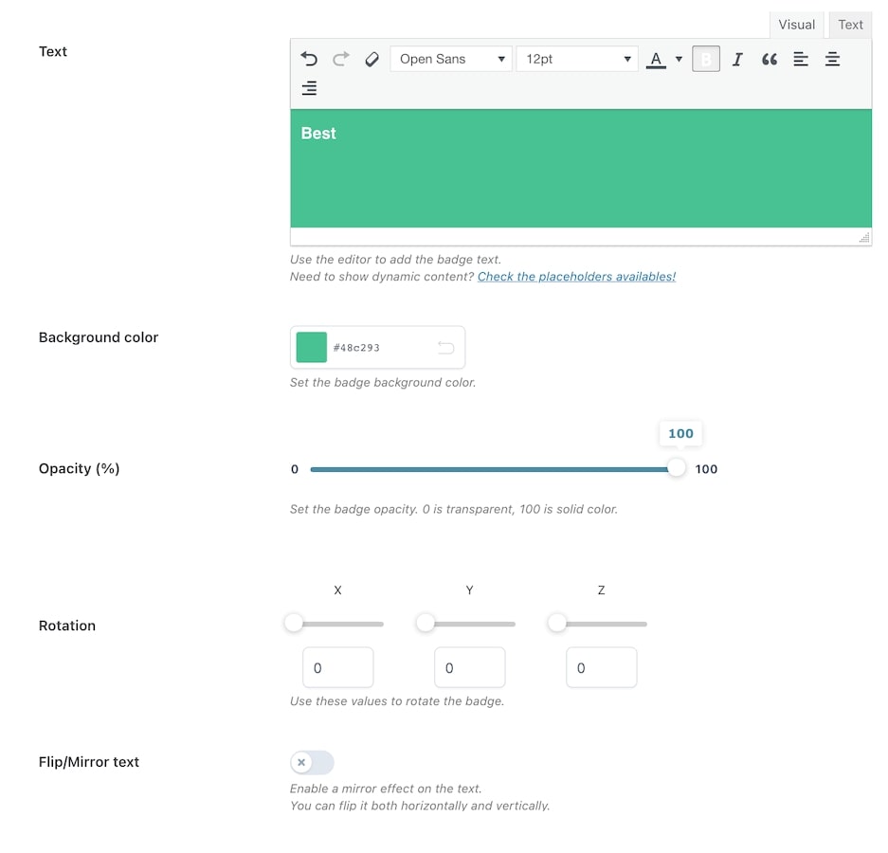The image size is (888, 853).
Task: Apply text color with the underlined A icon
Action: tap(656, 59)
